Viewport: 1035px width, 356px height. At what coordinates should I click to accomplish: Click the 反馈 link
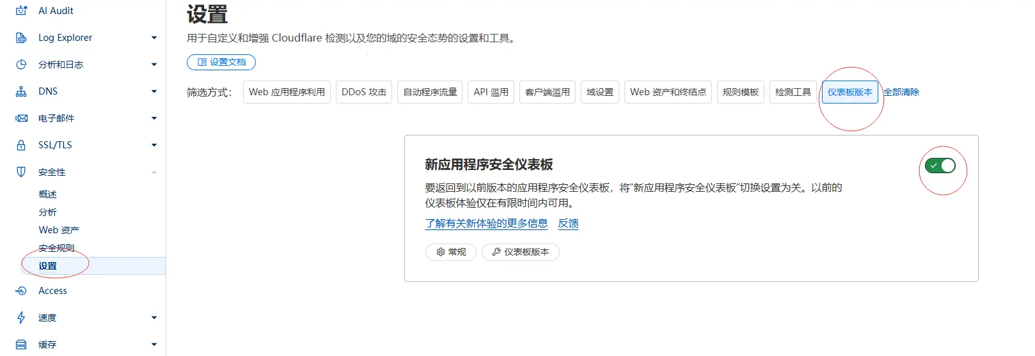pos(569,224)
